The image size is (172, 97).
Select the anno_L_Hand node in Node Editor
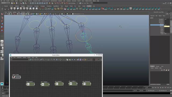16,77
